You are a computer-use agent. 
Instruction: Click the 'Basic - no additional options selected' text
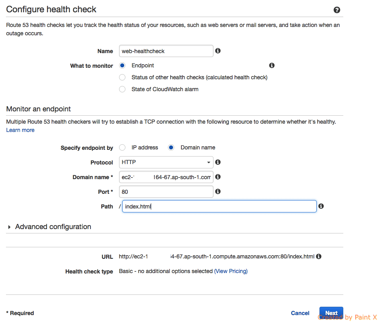click(x=165, y=271)
